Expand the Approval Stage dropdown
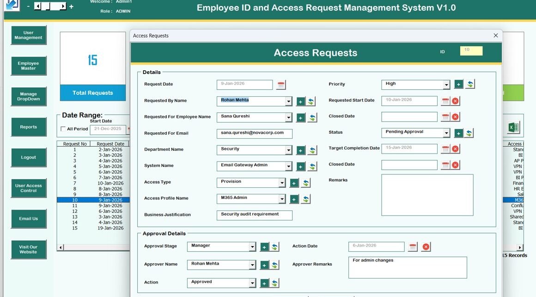 (252, 247)
